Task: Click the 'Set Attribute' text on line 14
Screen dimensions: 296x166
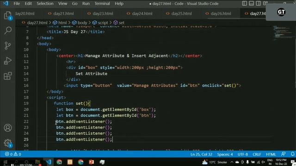Action: pos(92,74)
